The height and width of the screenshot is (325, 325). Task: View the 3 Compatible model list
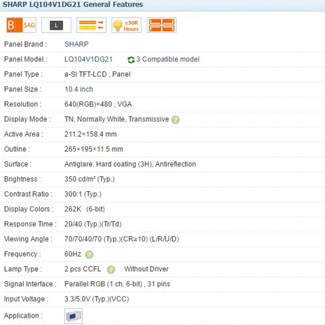pos(168,59)
